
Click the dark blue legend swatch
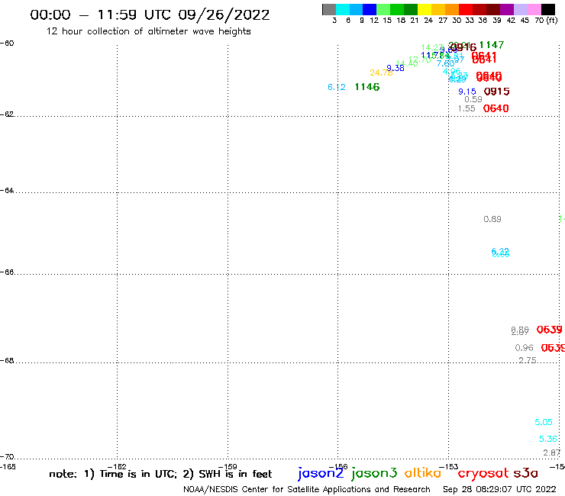[370, 9]
